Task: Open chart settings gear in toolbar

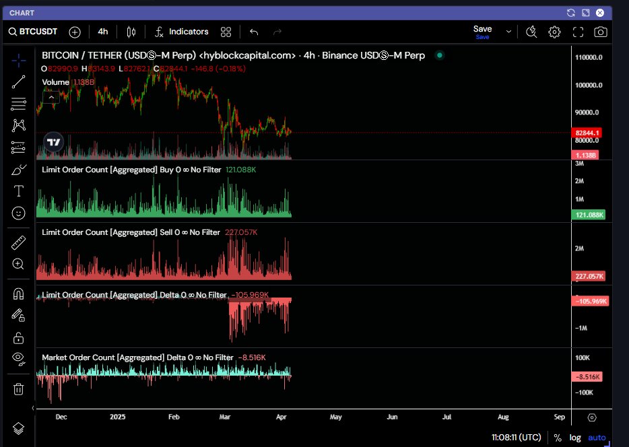Action: pyautogui.click(x=554, y=32)
